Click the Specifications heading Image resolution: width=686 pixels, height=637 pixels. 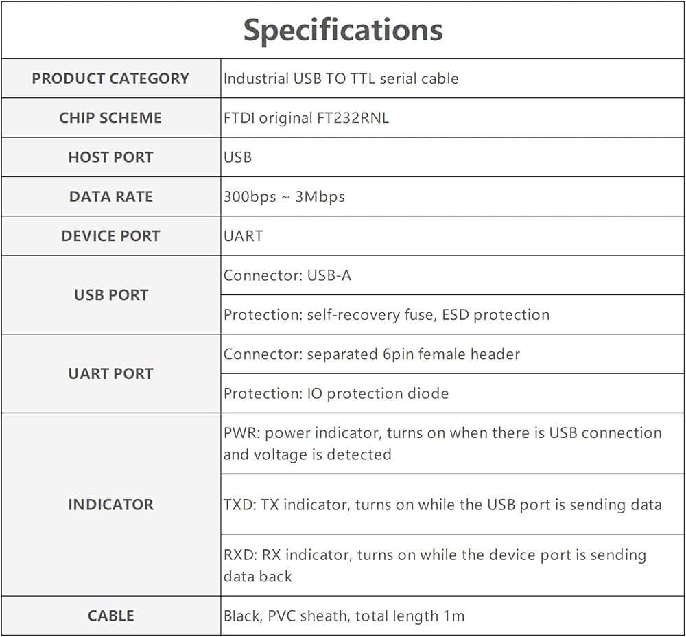pyautogui.click(x=343, y=30)
